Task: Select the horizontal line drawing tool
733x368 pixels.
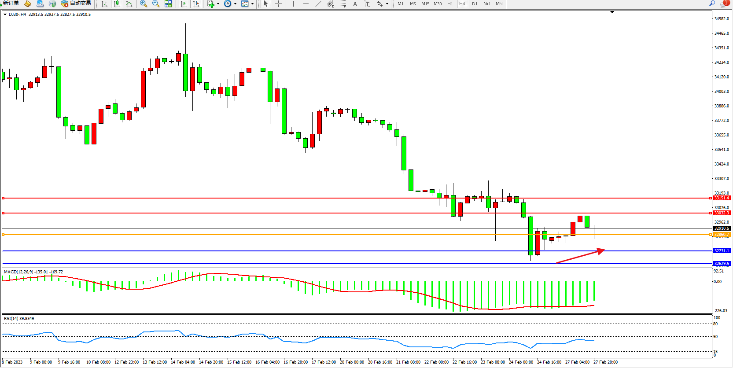Action: (x=306, y=4)
